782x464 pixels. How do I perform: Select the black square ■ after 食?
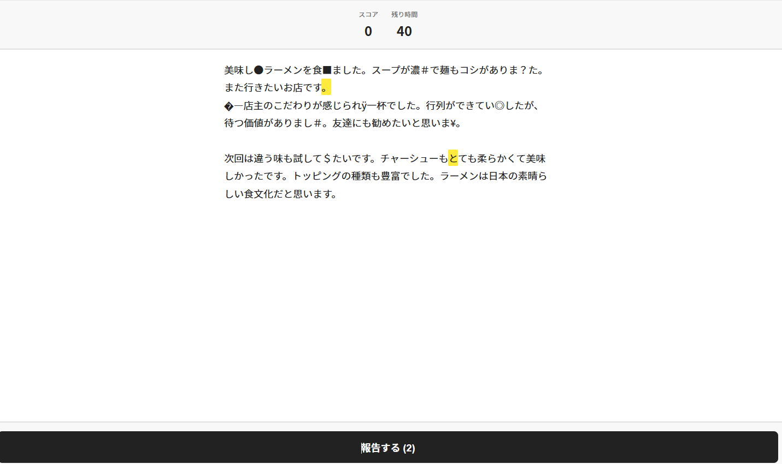pos(327,70)
